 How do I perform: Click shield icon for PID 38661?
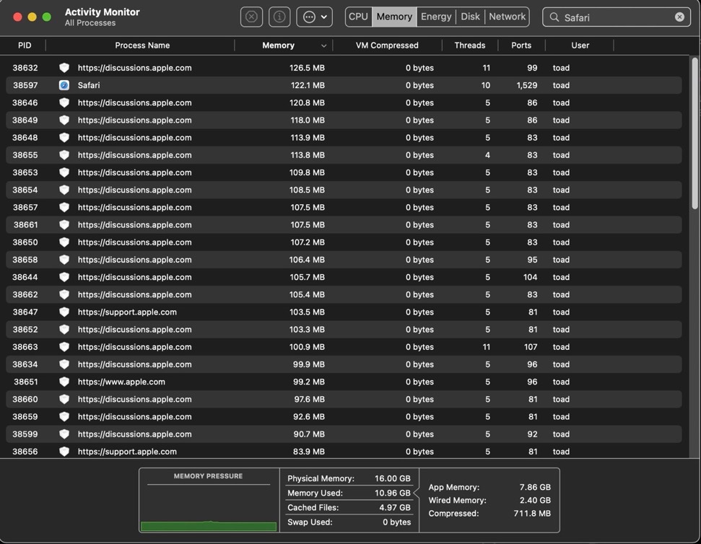point(64,224)
